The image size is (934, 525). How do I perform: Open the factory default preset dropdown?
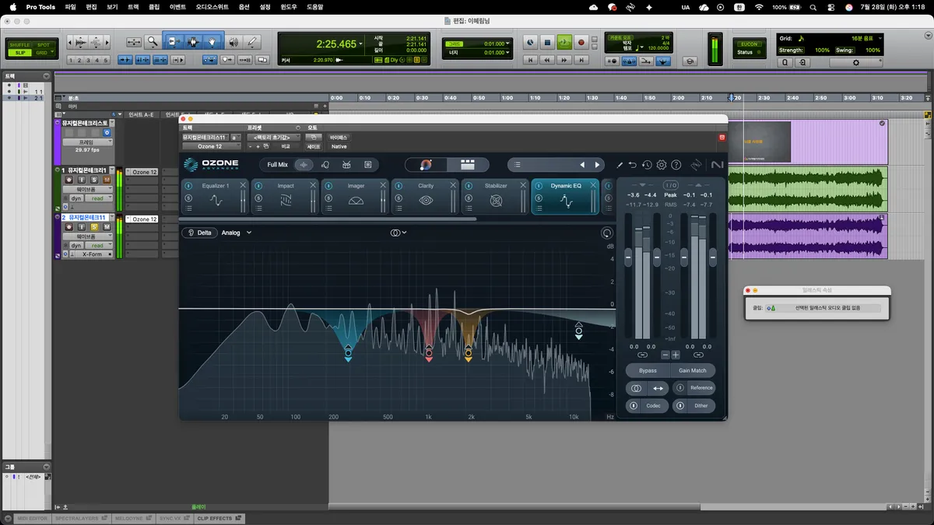273,137
